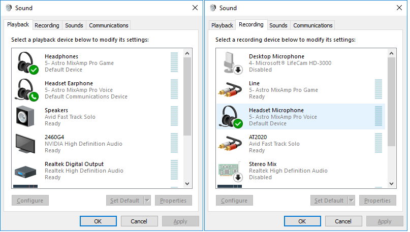Select the Playback tab in the left Sound window
The width and height of the screenshot is (410, 232).
(18, 24)
